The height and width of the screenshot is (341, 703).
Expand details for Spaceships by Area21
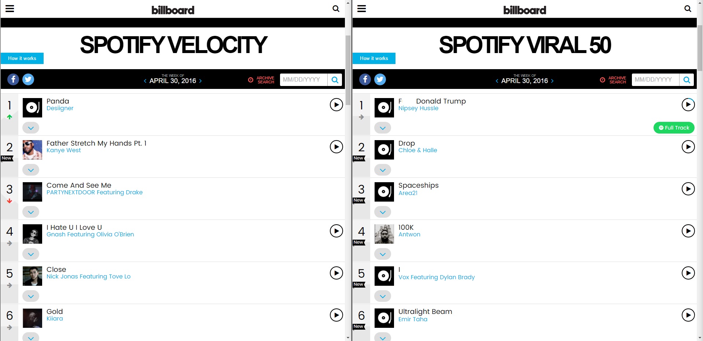click(x=383, y=212)
